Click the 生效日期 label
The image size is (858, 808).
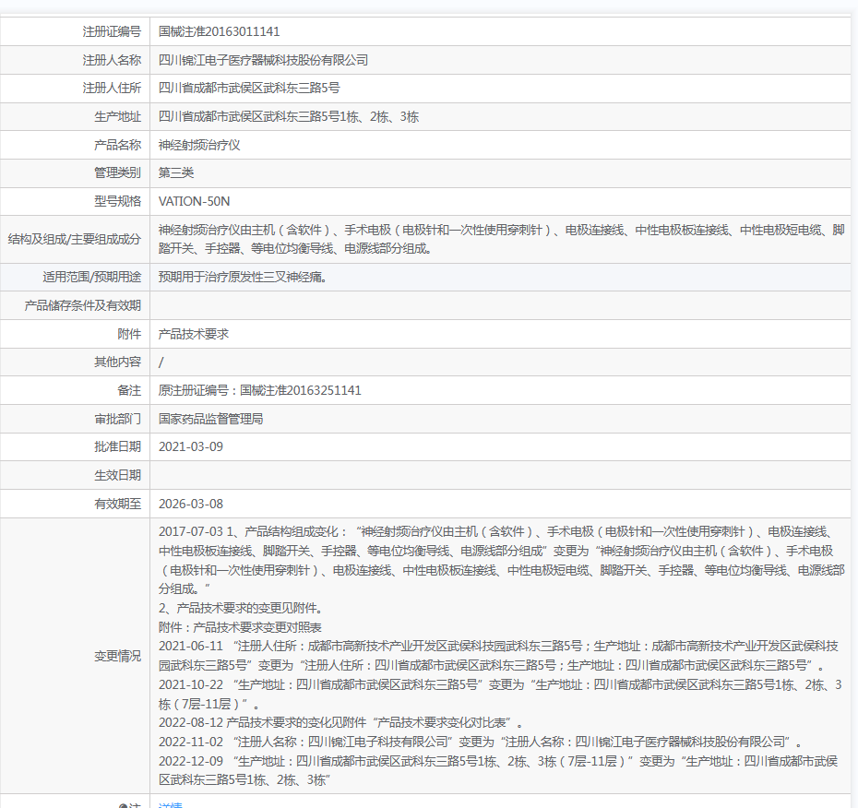click(118, 475)
